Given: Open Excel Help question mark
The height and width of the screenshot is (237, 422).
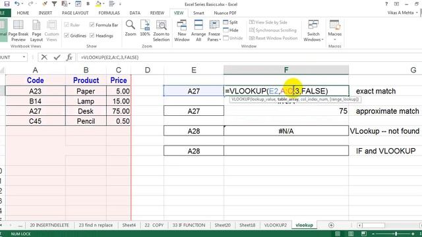Looking at the screenshot, I should point(386,4).
